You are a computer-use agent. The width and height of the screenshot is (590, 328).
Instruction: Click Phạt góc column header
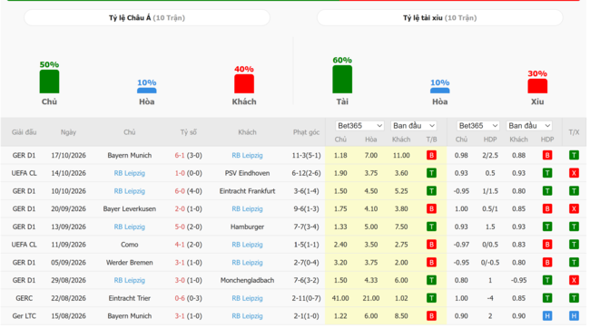coord(306,132)
